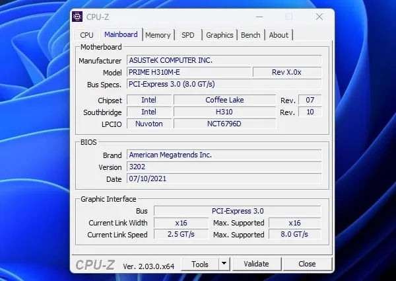The image size is (396, 281).
Task: Click the chipset Rev. value 07
Action: coord(310,100)
